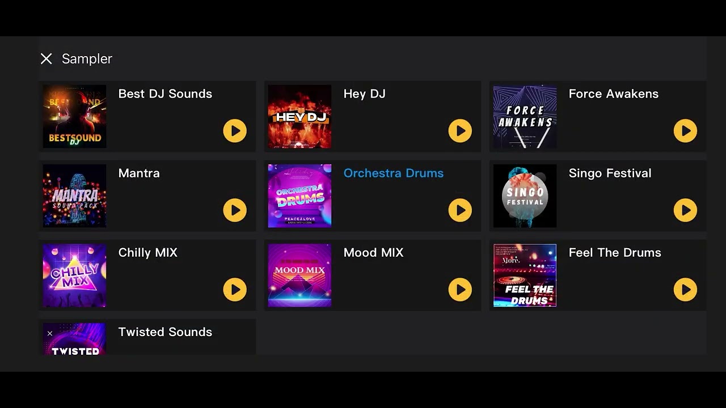Play the Force Awakens preview
This screenshot has width=726, height=408.
point(685,131)
